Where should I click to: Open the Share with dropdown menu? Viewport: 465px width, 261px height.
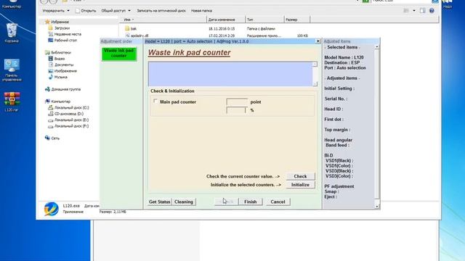(116, 11)
